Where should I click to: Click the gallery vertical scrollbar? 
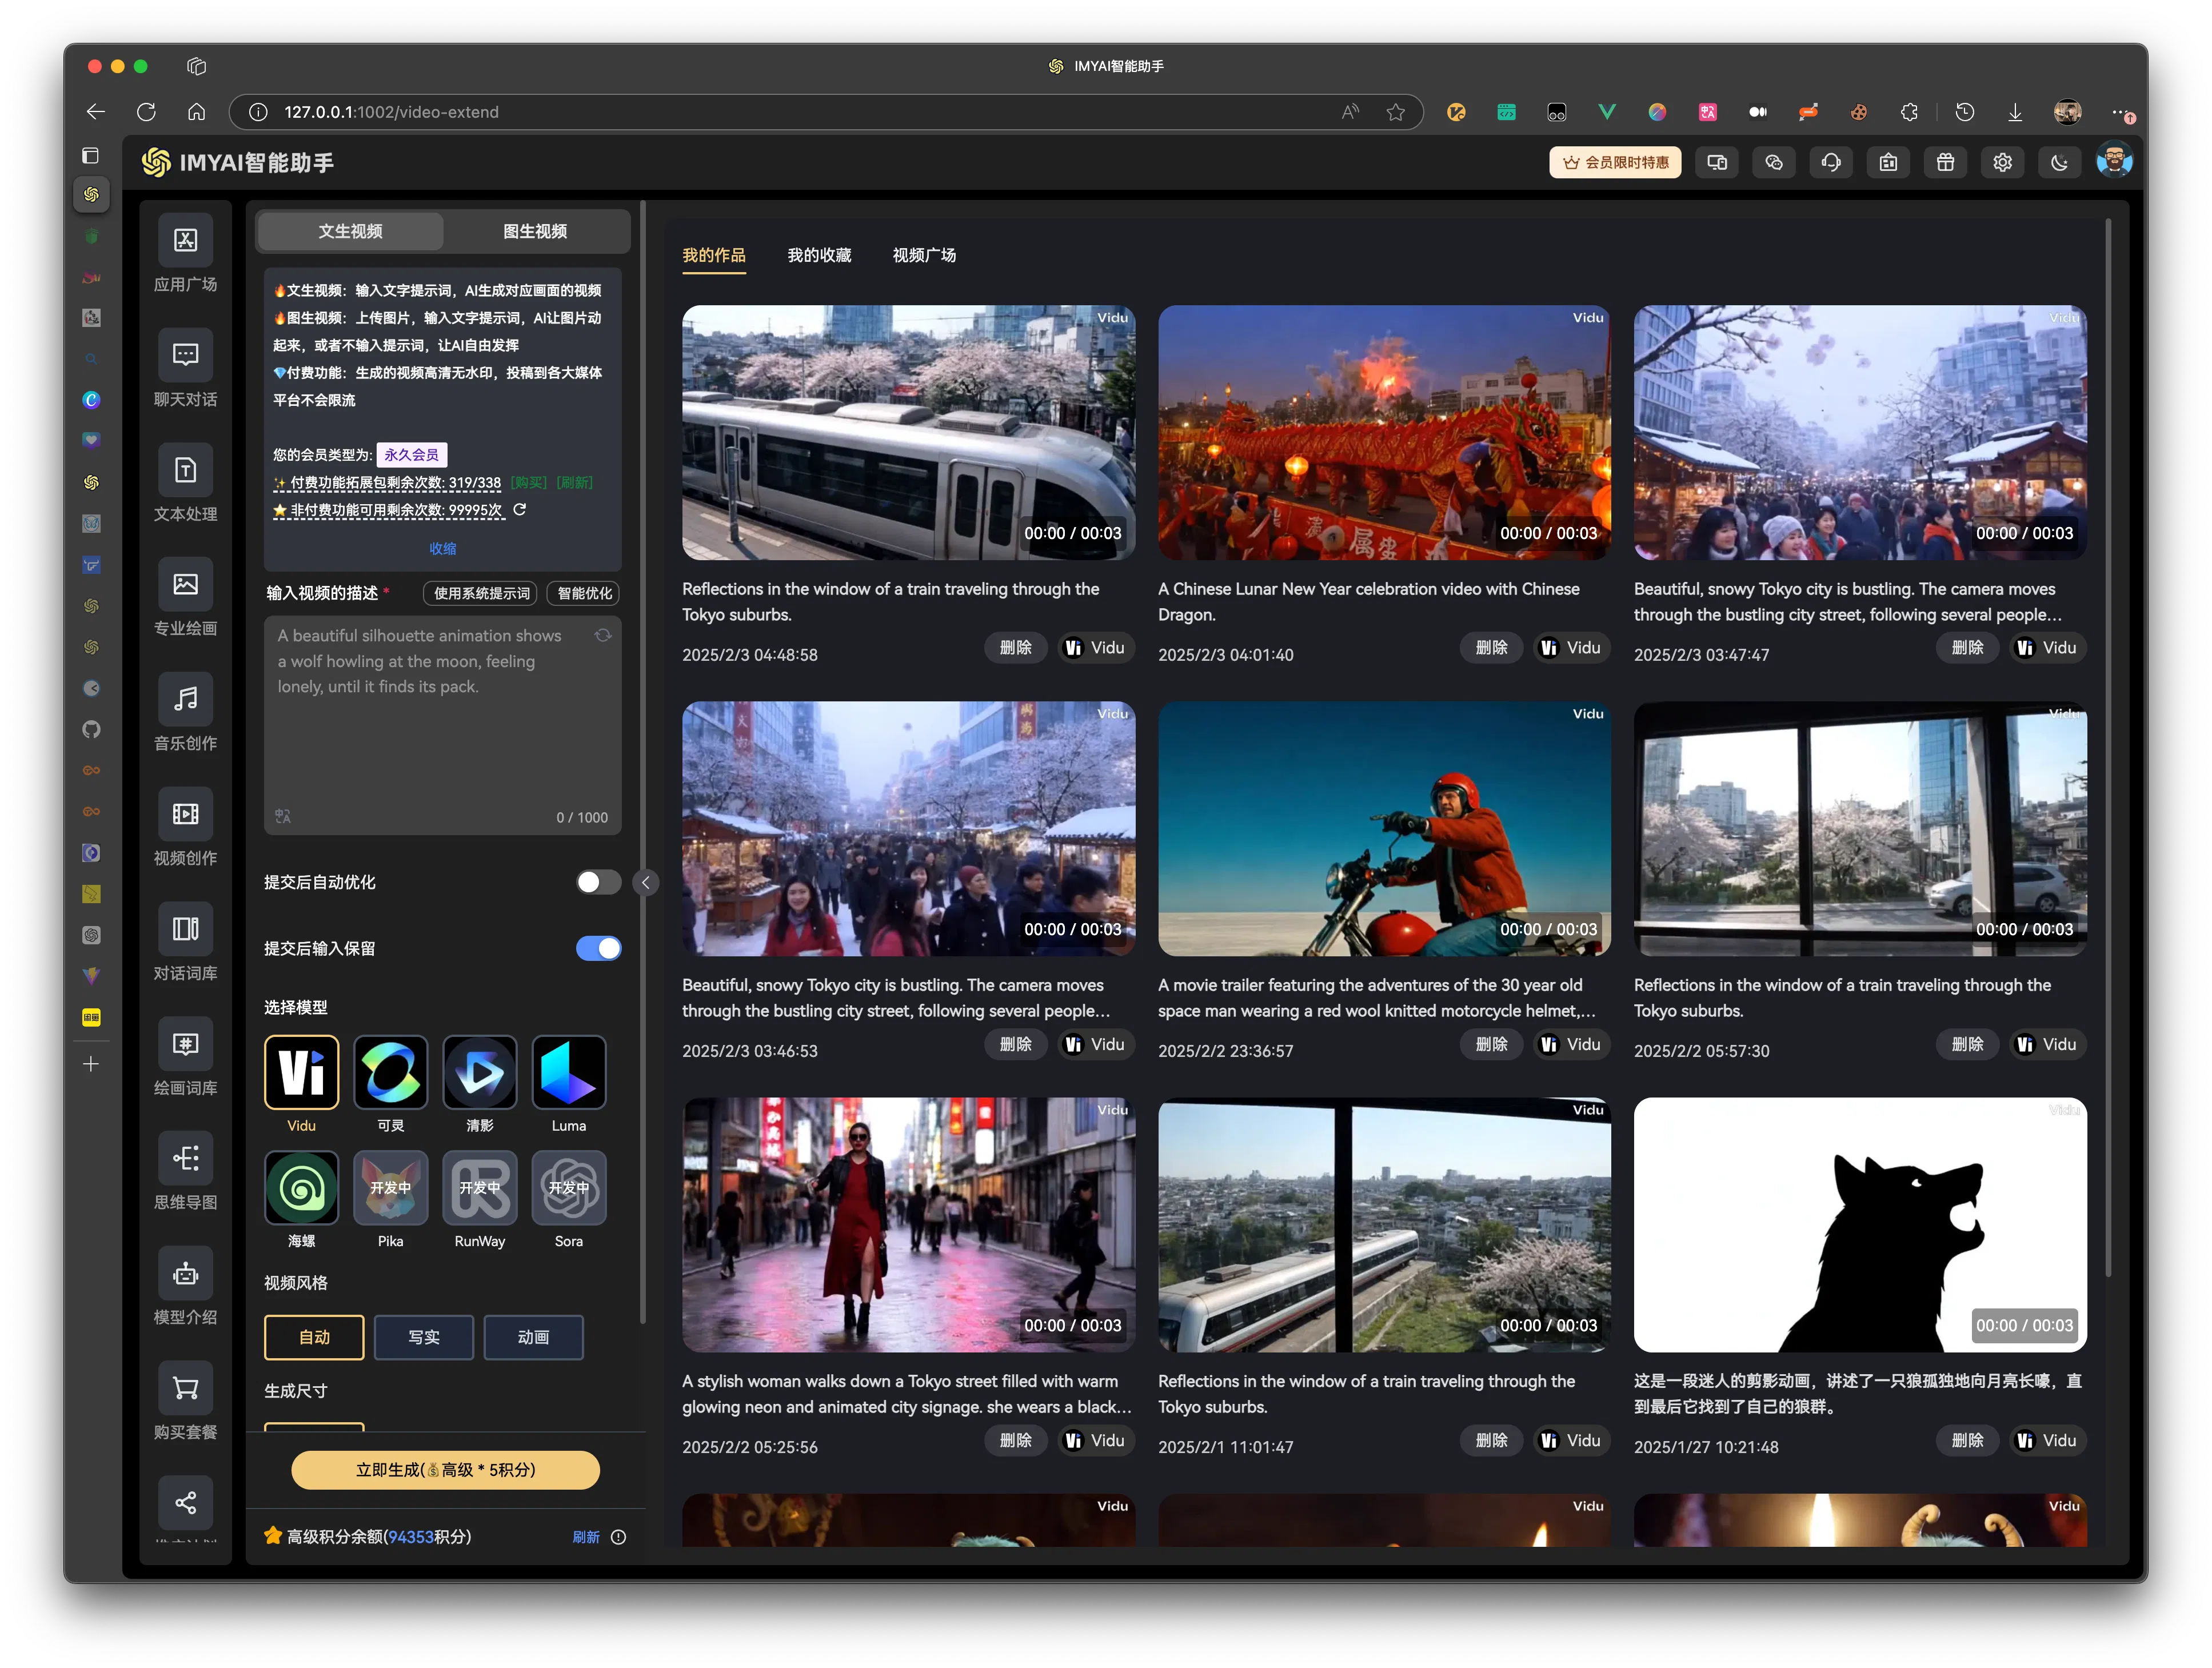(x=2108, y=748)
